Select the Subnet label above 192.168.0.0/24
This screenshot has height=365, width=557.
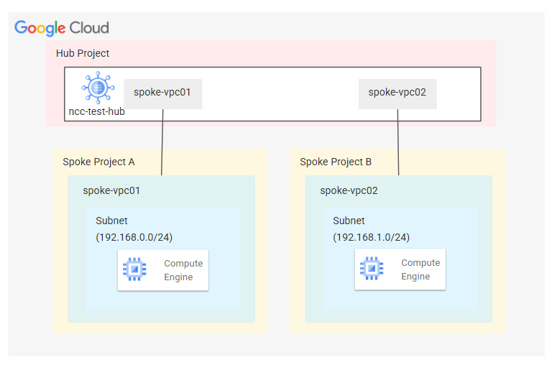point(111,221)
